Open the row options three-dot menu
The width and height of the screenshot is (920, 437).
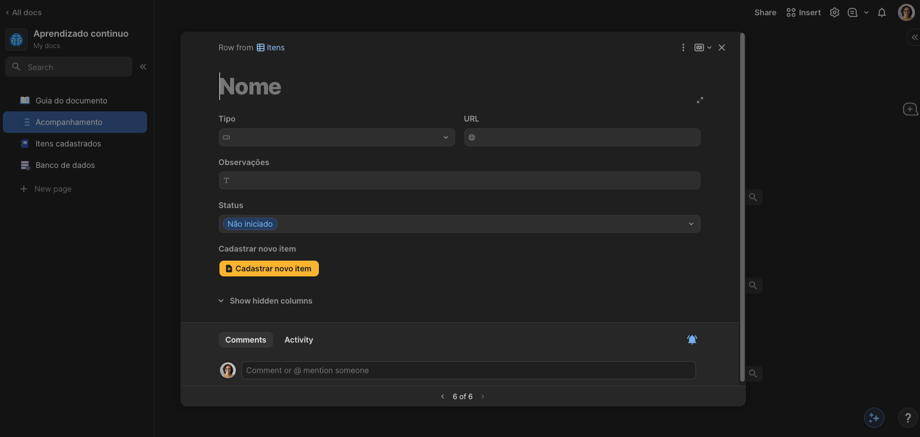pos(683,47)
